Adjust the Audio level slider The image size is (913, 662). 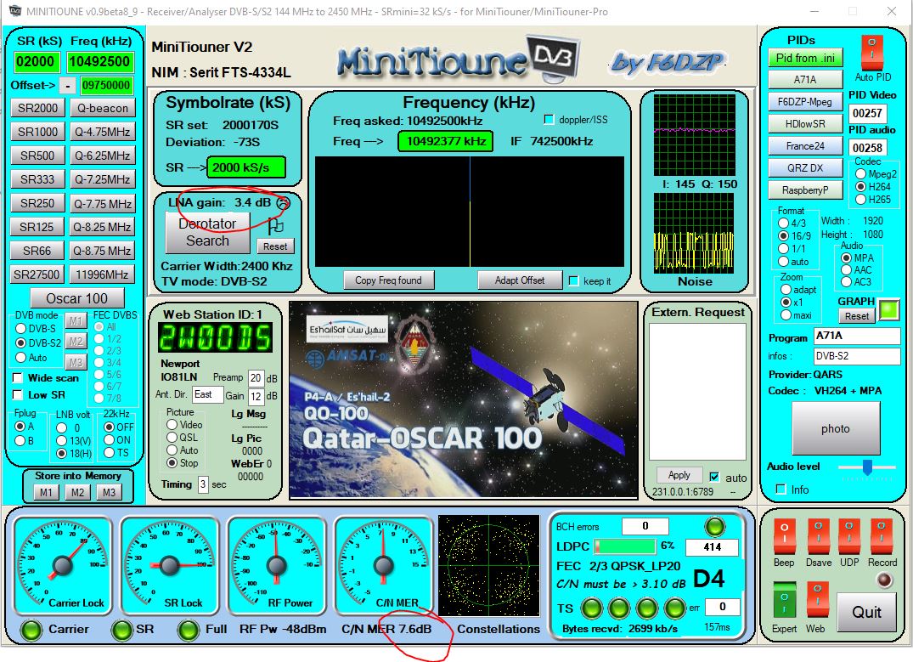[867, 467]
